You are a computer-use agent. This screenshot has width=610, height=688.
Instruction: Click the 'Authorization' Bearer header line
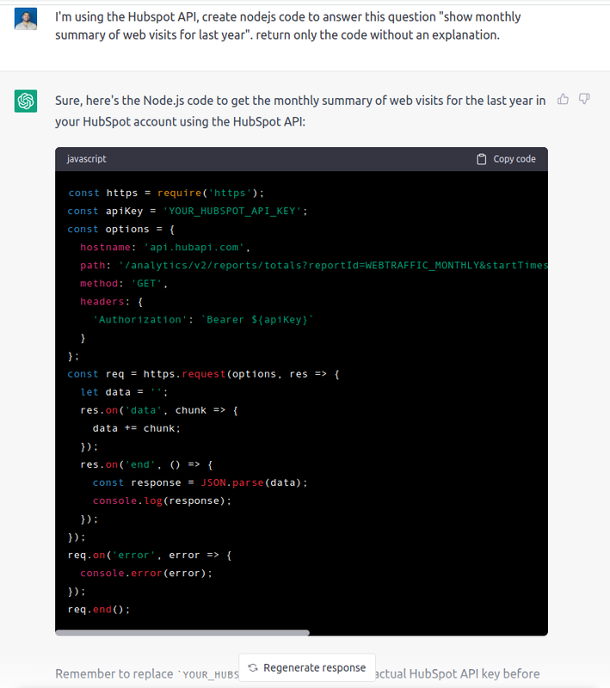[x=203, y=319]
